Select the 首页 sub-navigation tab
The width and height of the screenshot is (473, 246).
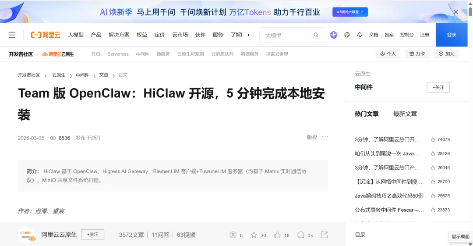coord(95,54)
